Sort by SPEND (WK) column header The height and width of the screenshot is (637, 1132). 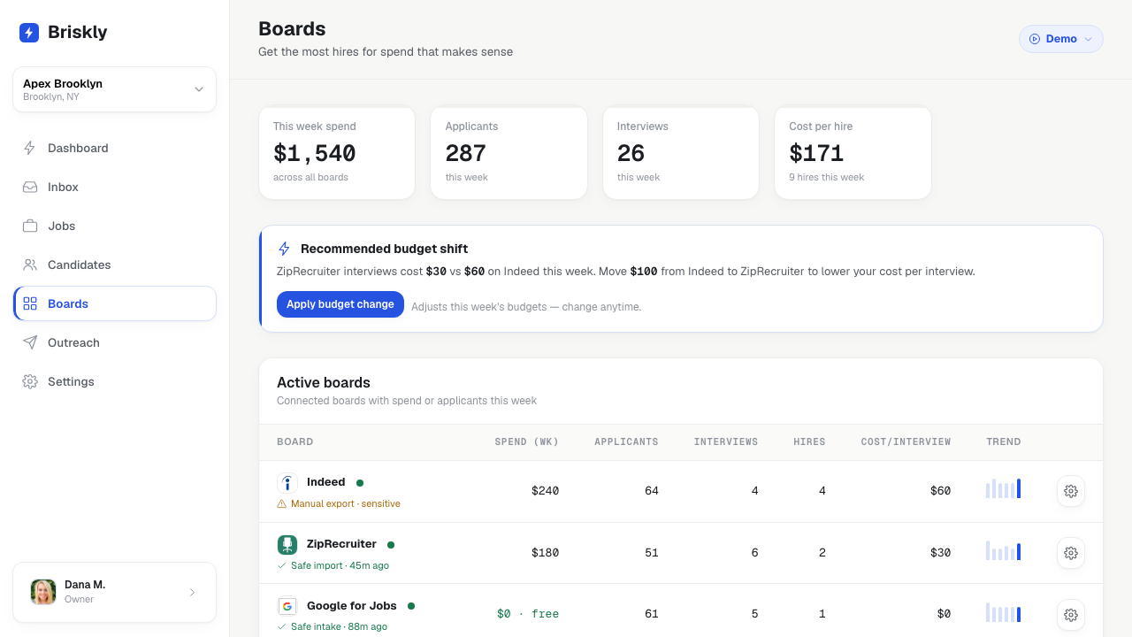tap(527, 441)
